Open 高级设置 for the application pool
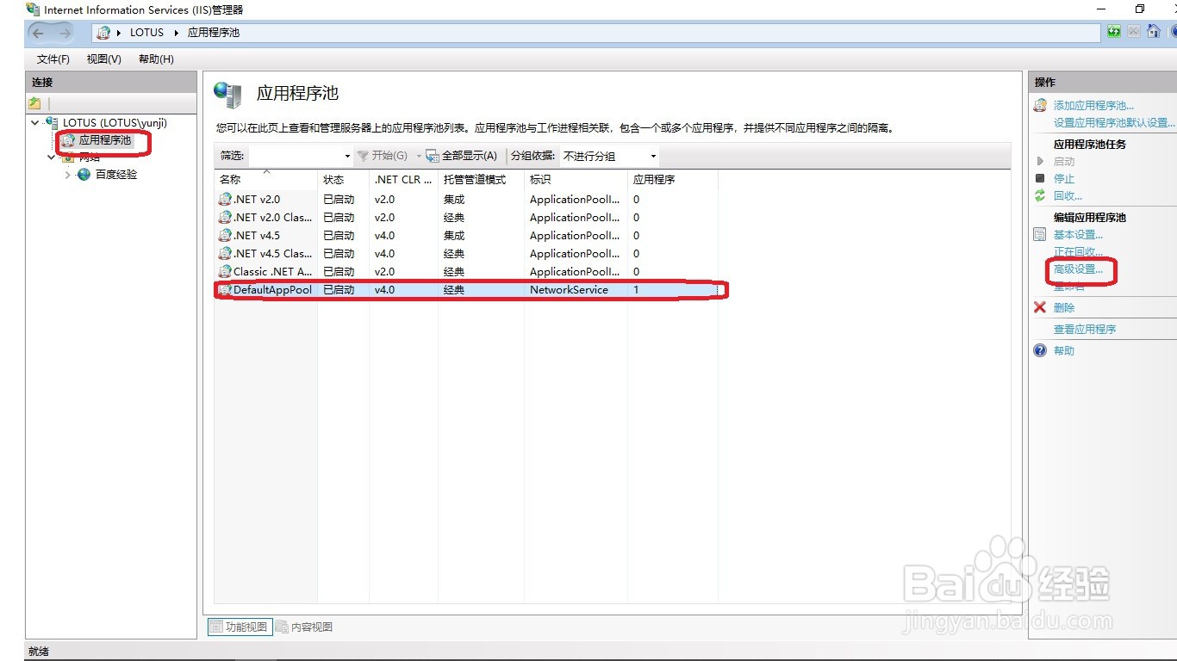Viewport: 1177px width, 661px height. [x=1076, y=270]
